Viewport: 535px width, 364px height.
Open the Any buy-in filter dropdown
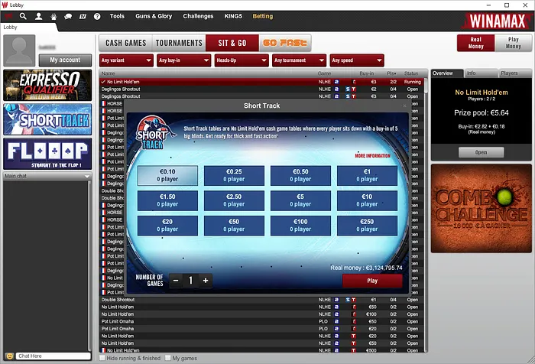pos(183,60)
